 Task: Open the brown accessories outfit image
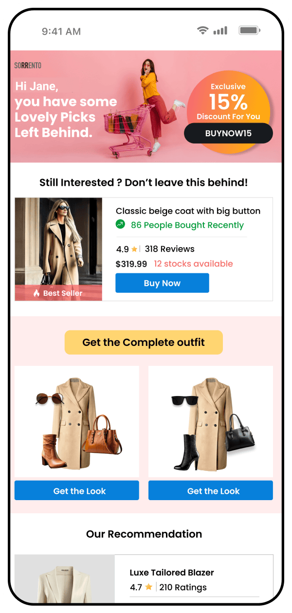pos(77,422)
